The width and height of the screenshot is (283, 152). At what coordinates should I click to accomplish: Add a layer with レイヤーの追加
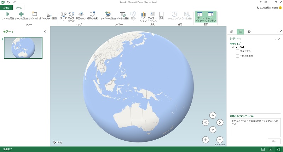pos(108,16)
